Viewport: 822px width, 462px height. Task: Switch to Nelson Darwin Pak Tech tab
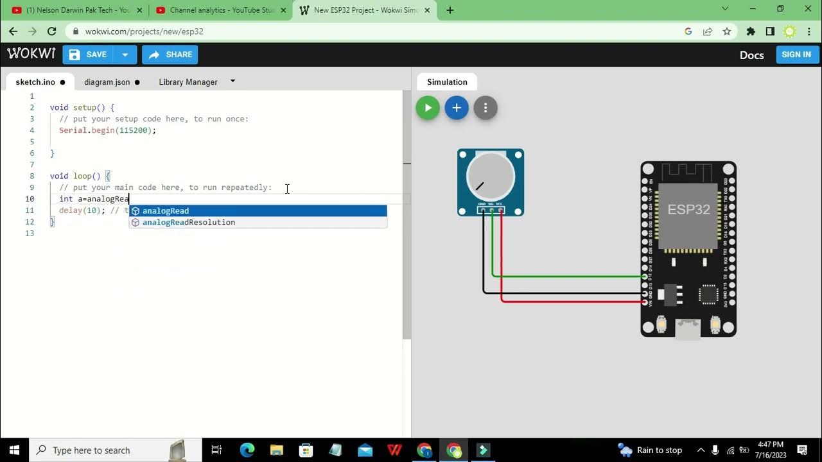(76, 10)
